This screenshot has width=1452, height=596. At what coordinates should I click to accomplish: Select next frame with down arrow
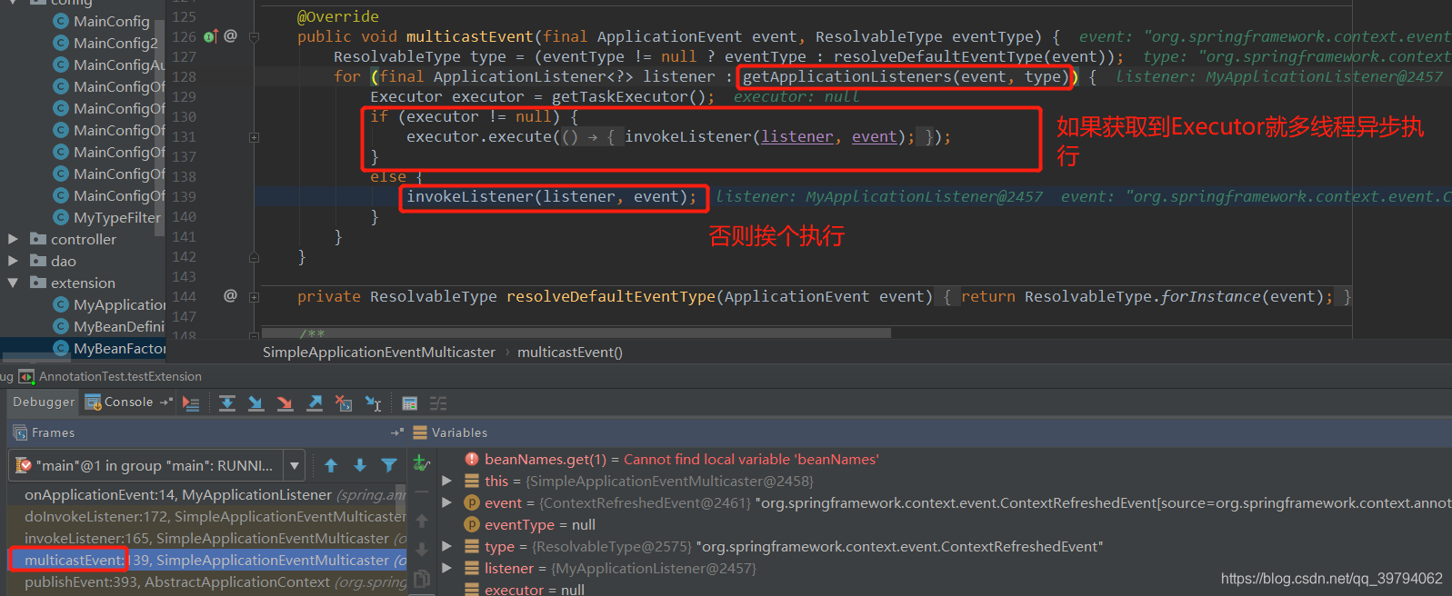click(360, 466)
